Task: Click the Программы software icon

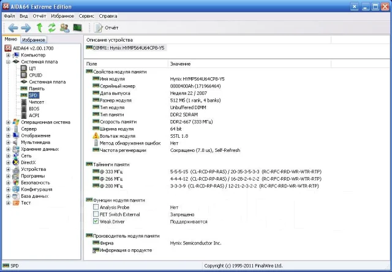Action: pyautogui.click(x=16, y=176)
